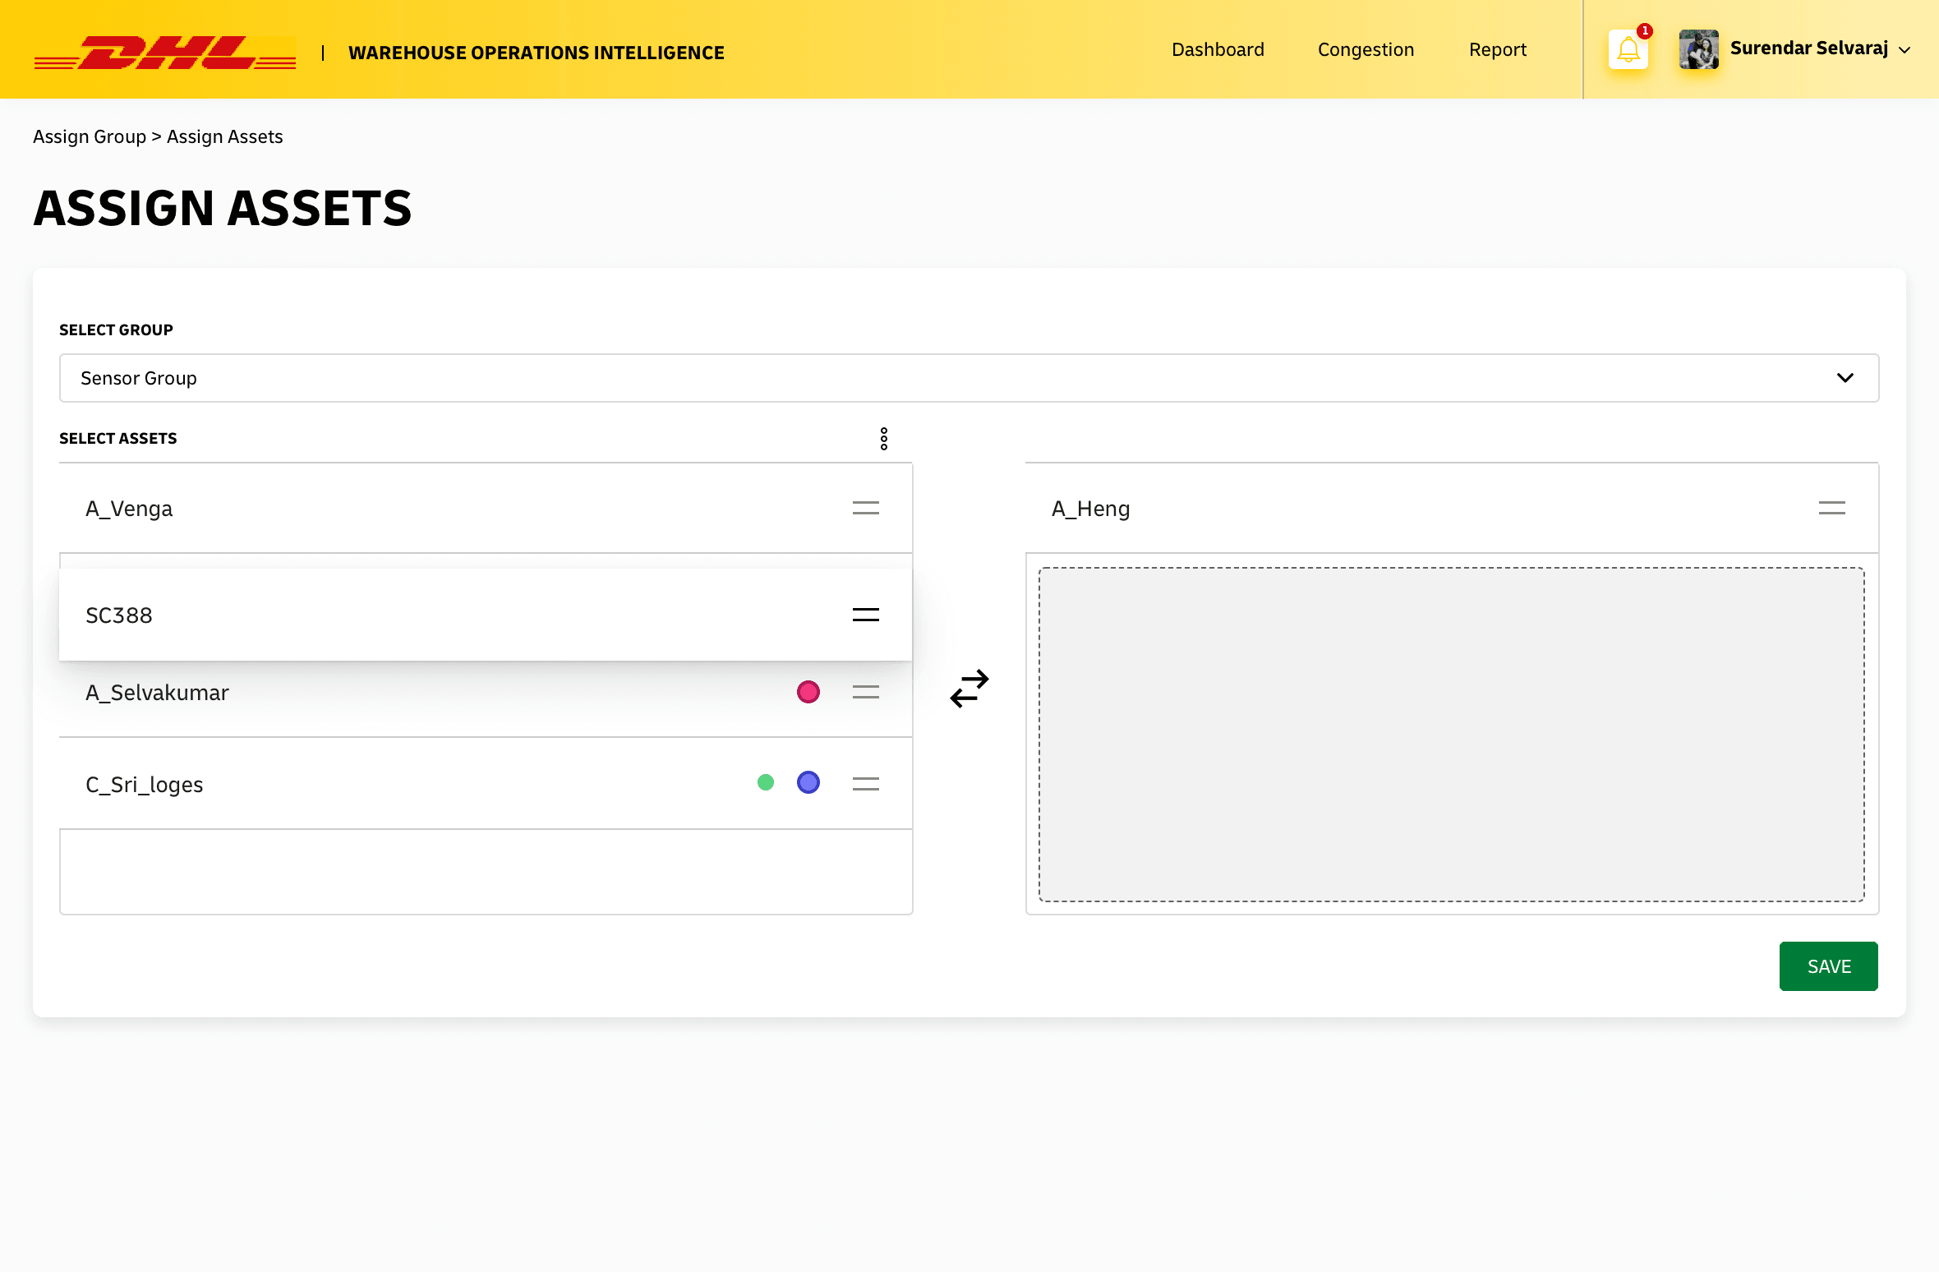This screenshot has width=1939, height=1272.
Task: Click the C_Sri_loges drag handle
Action: click(x=866, y=784)
